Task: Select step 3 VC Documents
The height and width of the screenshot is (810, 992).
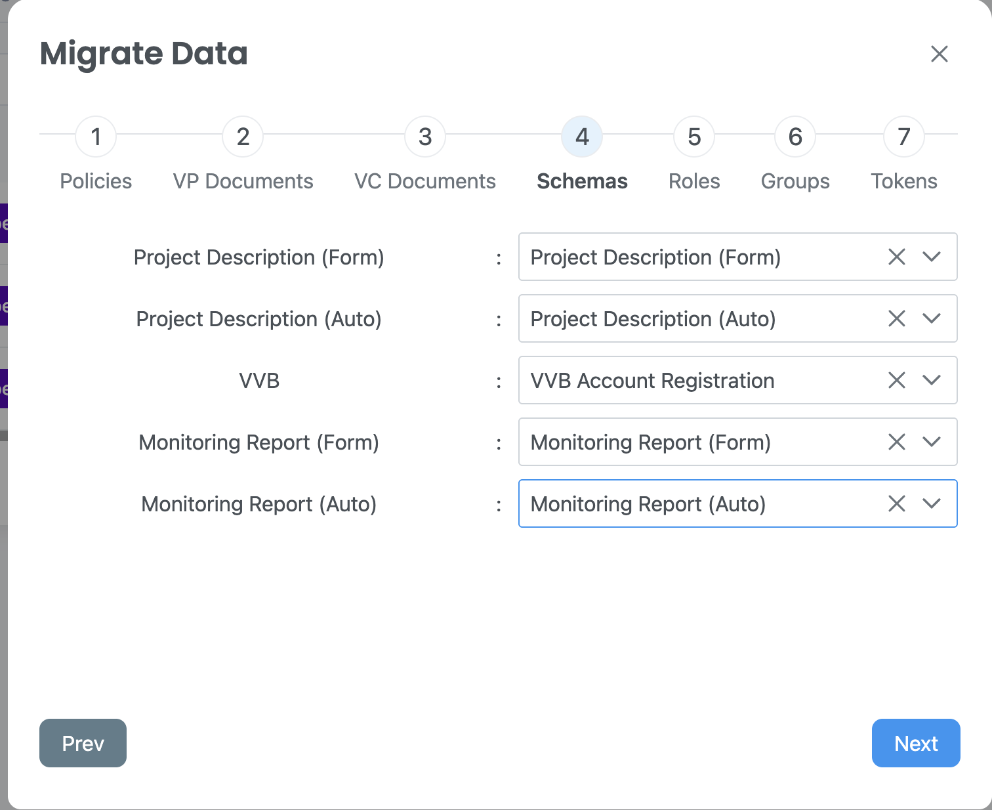Action: click(425, 137)
